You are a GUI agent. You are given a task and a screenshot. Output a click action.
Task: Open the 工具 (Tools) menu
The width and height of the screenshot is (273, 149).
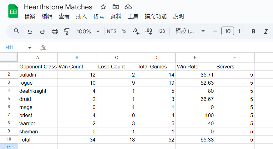[133, 16]
